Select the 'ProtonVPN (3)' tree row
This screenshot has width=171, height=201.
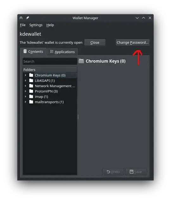pyautogui.click(x=50, y=91)
